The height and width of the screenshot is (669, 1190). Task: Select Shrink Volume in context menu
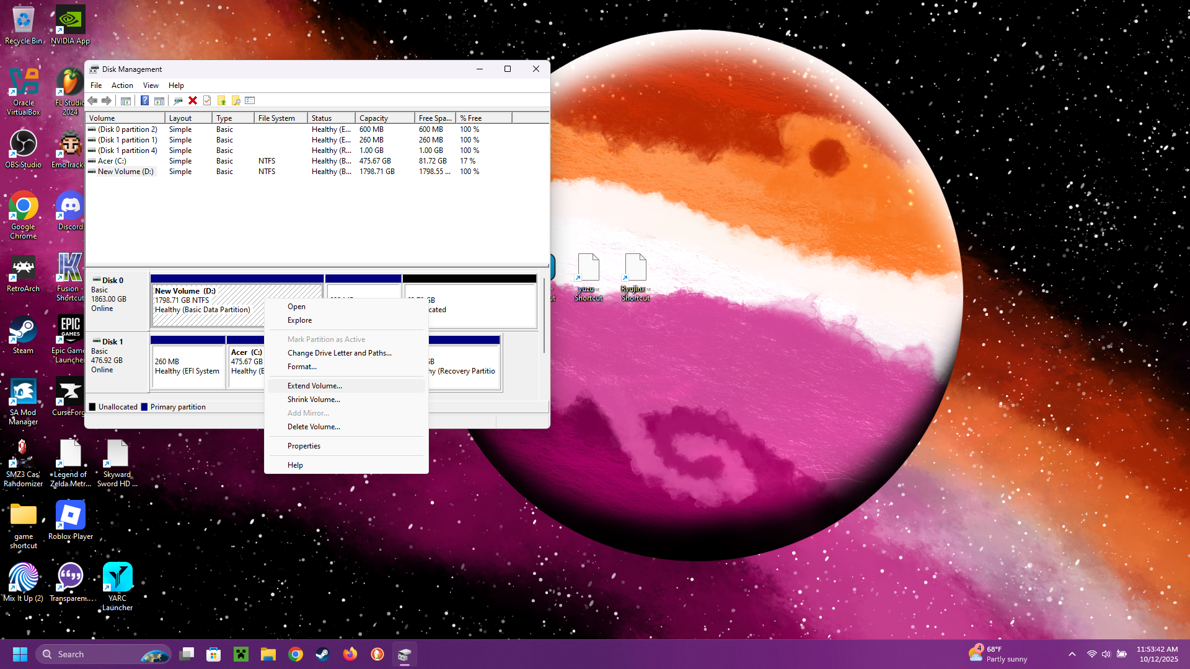pyautogui.click(x=314, y=400)
